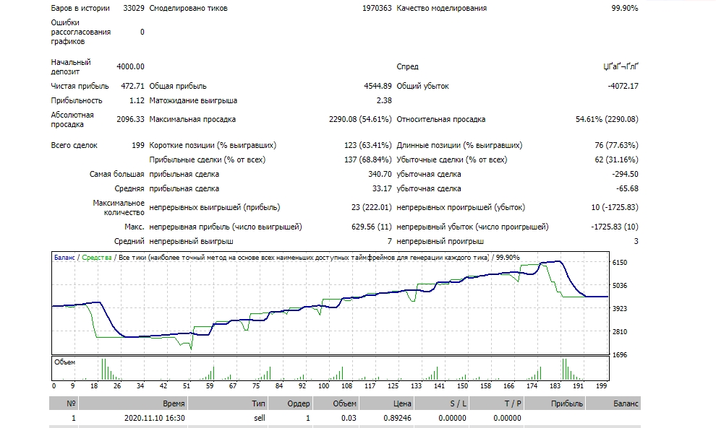Select the long positions value 76 (77.63%)

click(616, 145)
